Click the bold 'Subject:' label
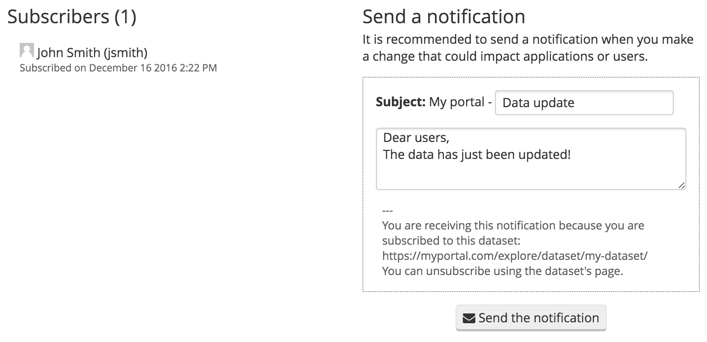Screen dimensions: 707x342 400,102
